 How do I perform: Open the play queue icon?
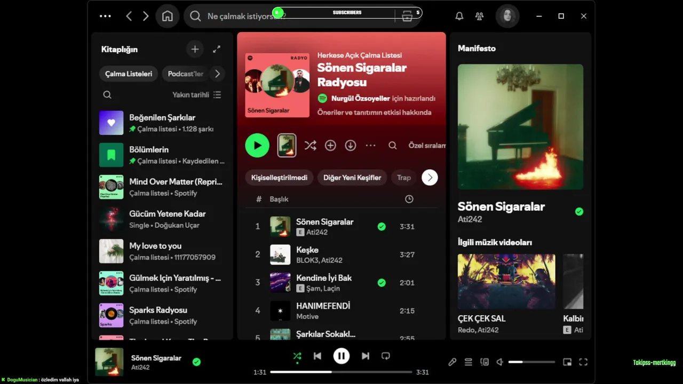point(468,362)
